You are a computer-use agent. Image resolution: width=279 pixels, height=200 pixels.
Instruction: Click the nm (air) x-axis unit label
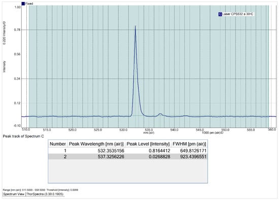[x=149, y=133]
